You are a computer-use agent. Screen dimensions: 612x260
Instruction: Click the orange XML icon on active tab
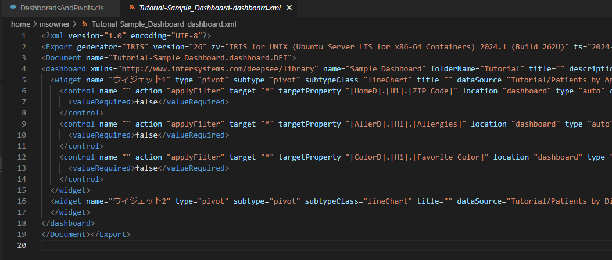[x=132, y=8]
